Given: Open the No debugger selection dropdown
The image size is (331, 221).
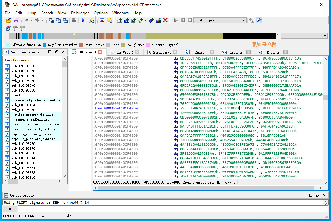Looking at the screenshot, I should [220, 21].
